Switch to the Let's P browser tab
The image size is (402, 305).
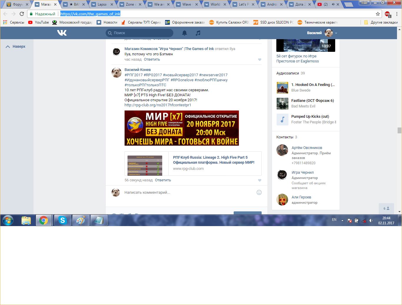(244, 4)
